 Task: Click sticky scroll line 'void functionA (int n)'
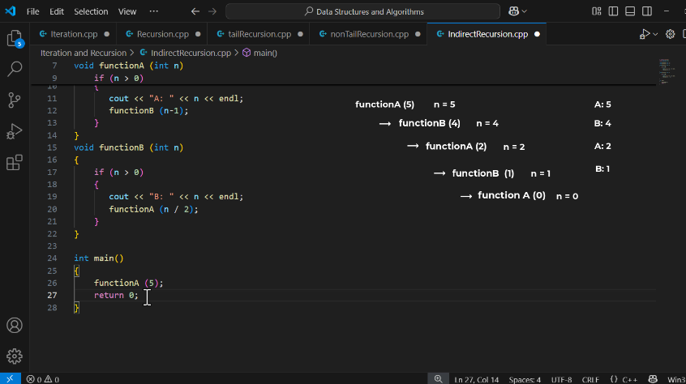pyautogui.click(x=129, y=66)
